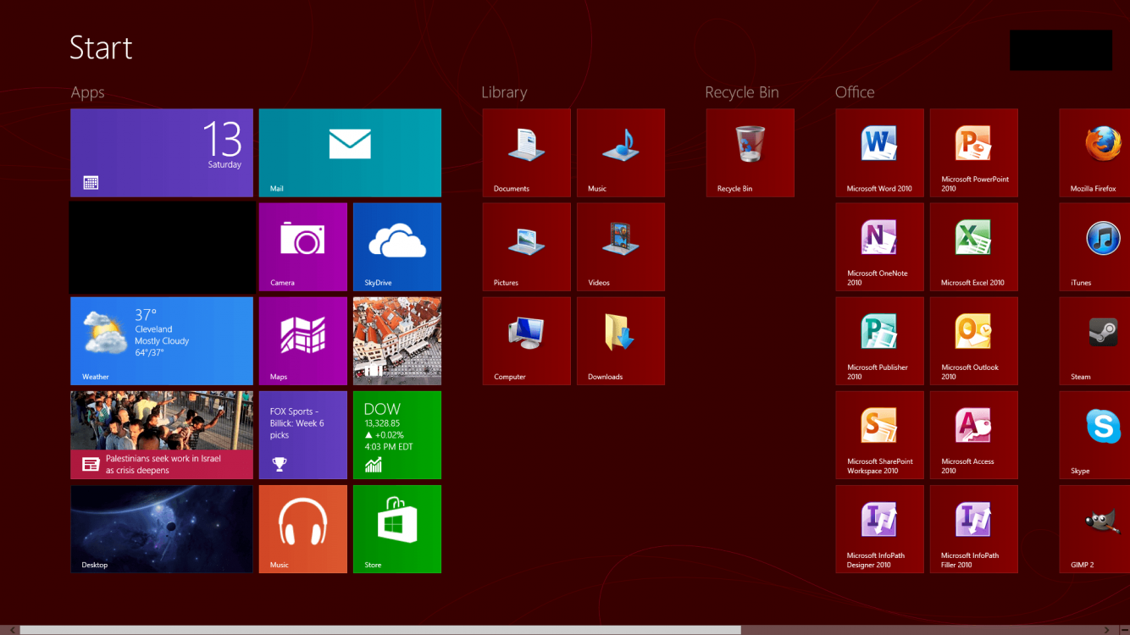The image size is (1130, 635).
Task: Launch Mozilla Firefox tile
Action: pyautogui.click(x=1094, y=152)
